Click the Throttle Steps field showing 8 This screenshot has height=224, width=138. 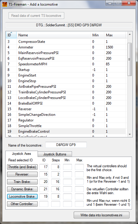pyautogui.click(x=56, y=167)
